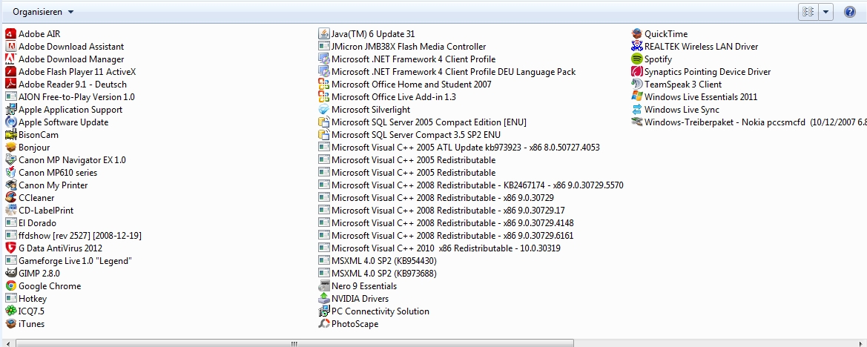Click the QuickTime icon
The width and height of the screenshot is (867, 347).
click(x=636, y=34)
